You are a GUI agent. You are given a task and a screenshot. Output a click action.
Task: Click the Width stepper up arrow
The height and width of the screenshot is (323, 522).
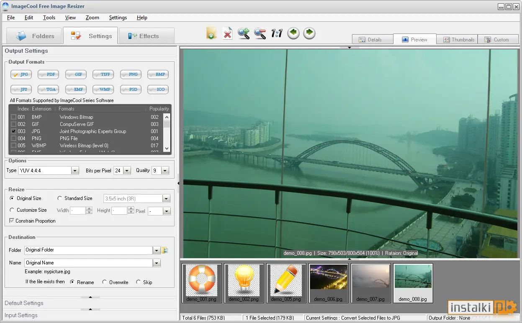[x=89, y=209]
